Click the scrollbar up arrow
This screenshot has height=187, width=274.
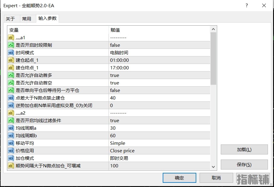click(213, 29)
